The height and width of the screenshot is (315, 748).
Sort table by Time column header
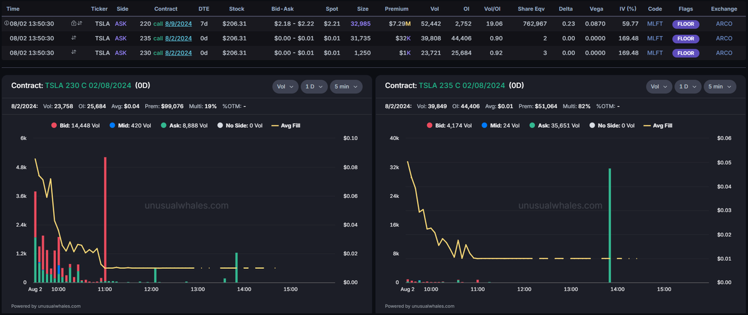point(12,9)
